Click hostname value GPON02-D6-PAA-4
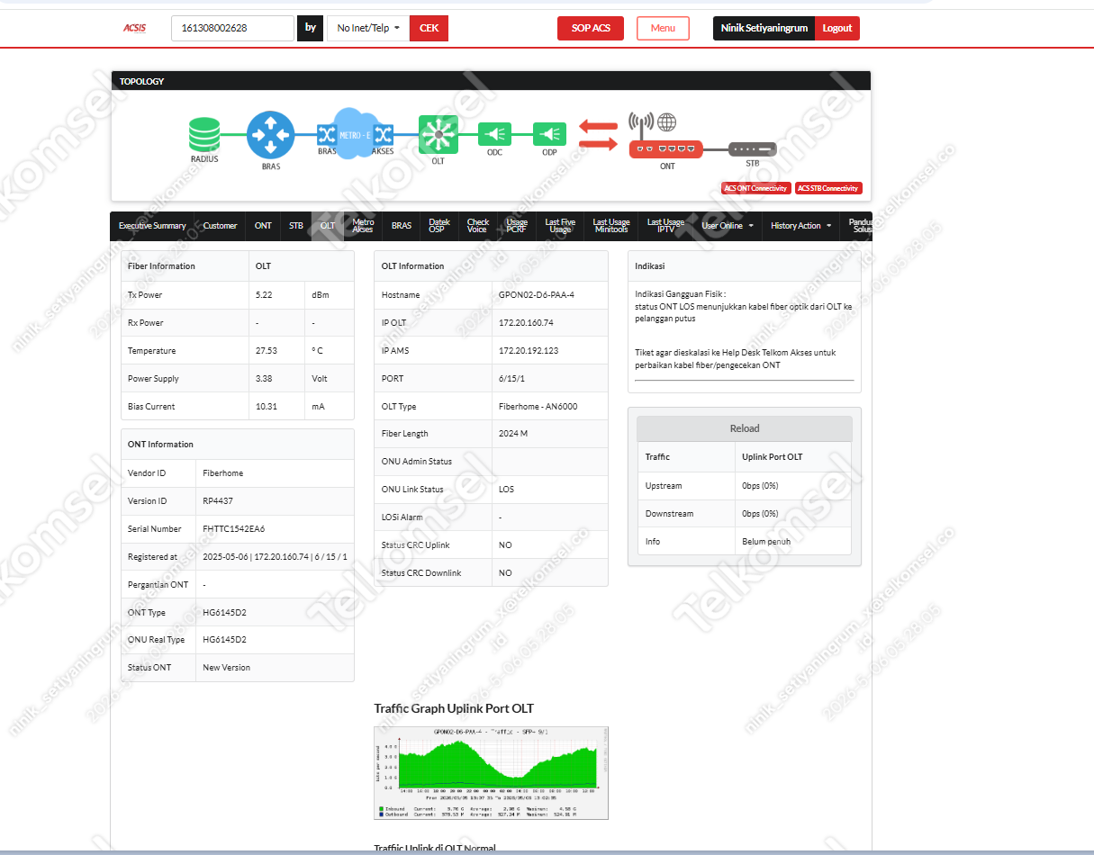Viewport: 1094px width, 855px height. (537, 294)
